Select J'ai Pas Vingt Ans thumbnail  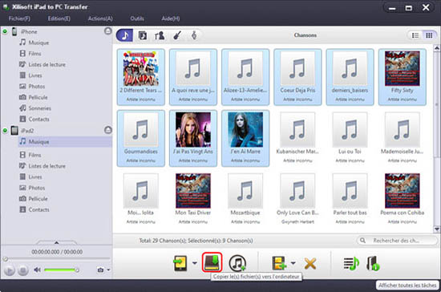(193, 138)
